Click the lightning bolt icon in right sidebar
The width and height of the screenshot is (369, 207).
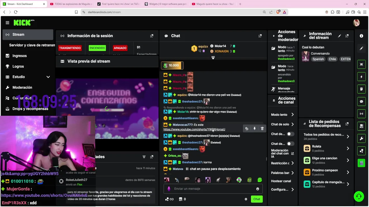pyautogui.click(x=362, y=77)
